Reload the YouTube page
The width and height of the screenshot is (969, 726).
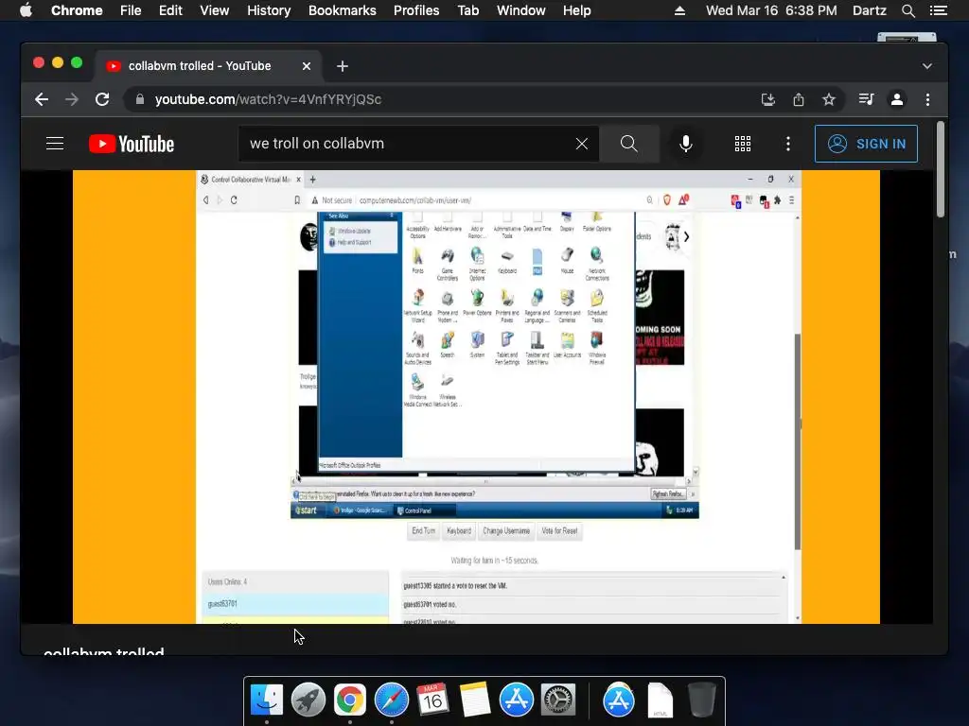click(x=102, y=99)
